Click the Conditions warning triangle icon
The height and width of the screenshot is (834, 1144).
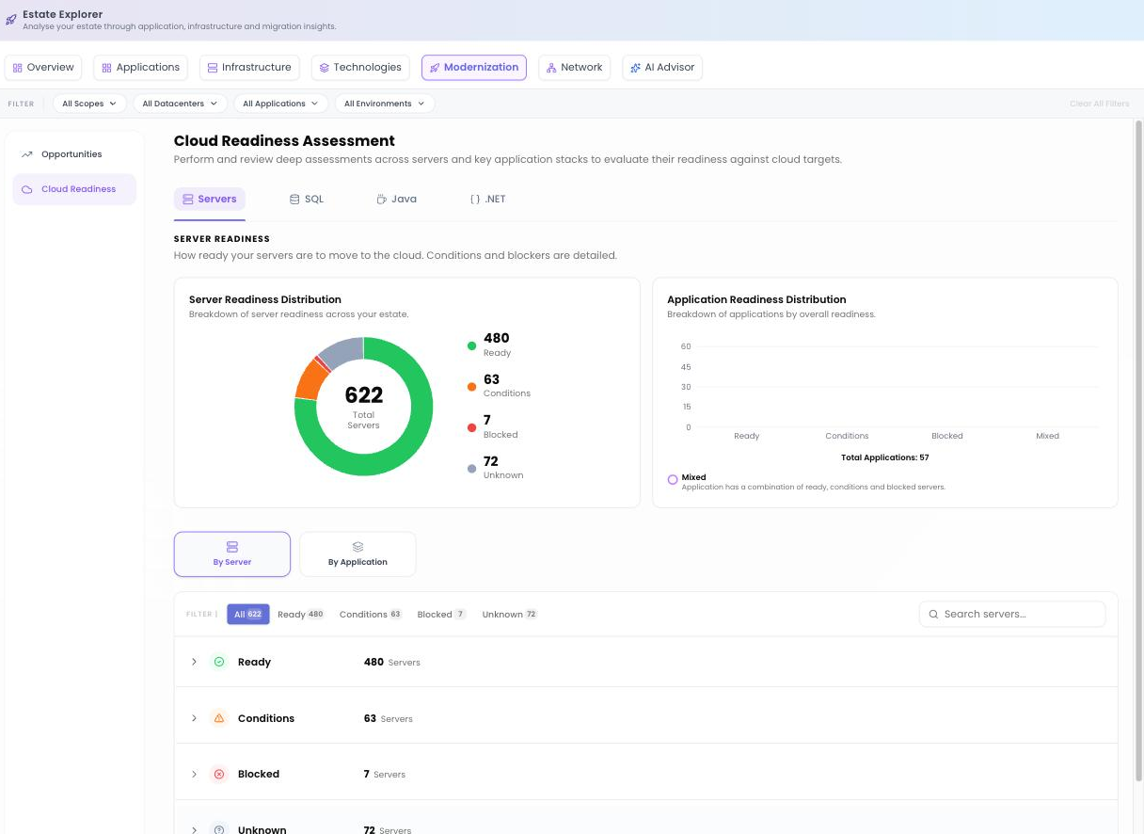pyautogui.click(x=219, y=718)
